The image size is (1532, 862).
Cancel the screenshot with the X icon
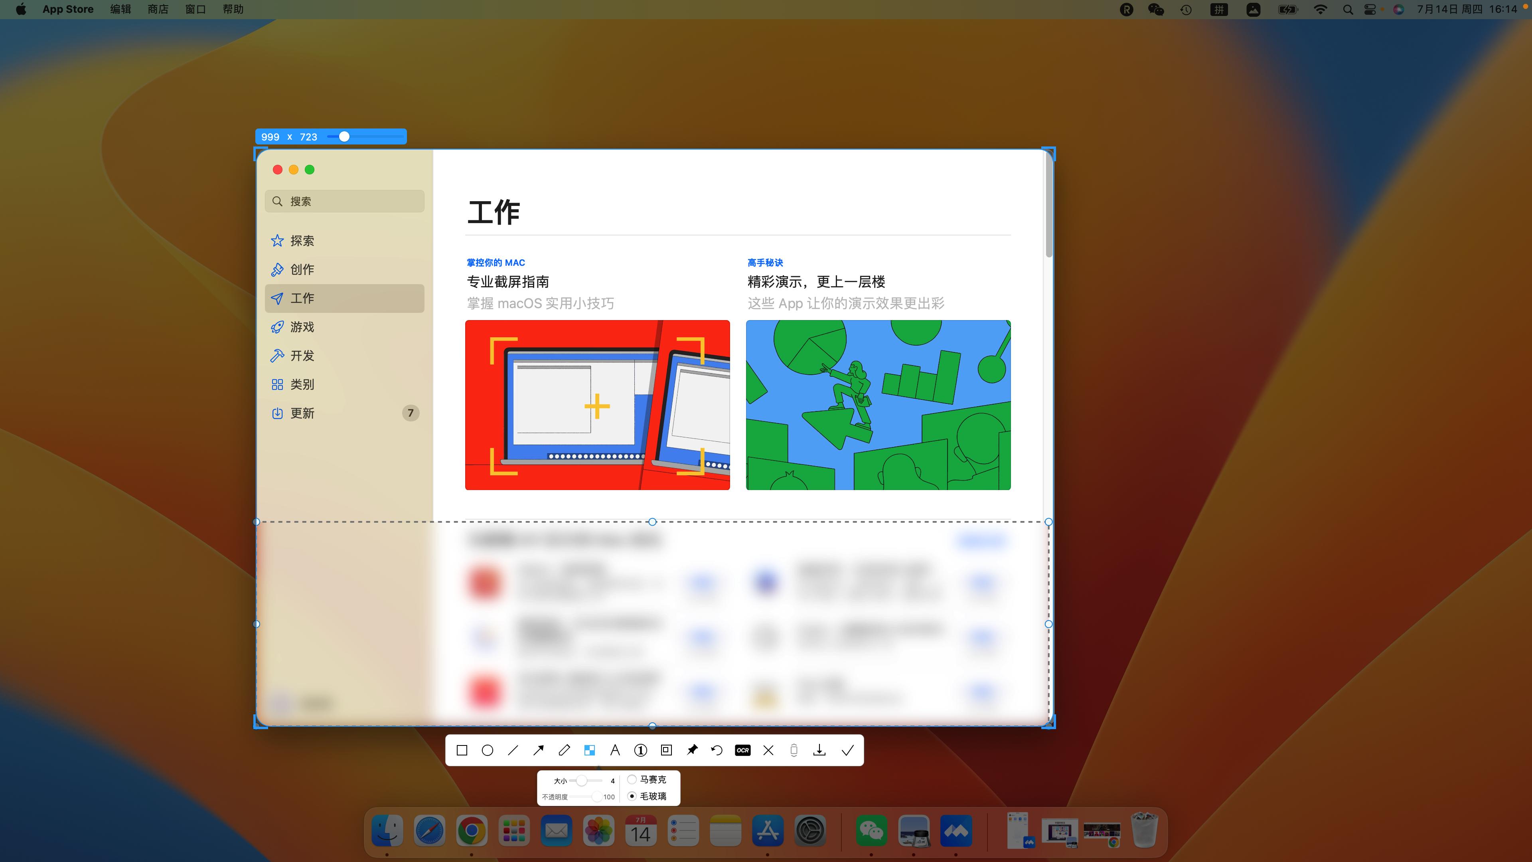(768, 750)
